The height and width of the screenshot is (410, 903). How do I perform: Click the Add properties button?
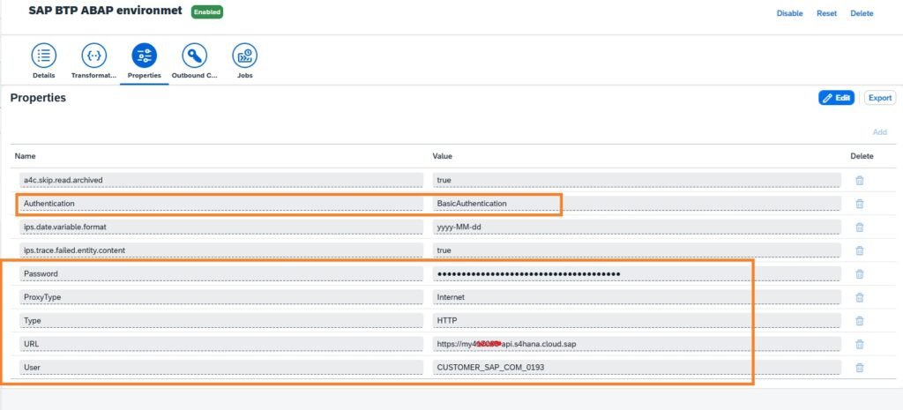(879, 132)
